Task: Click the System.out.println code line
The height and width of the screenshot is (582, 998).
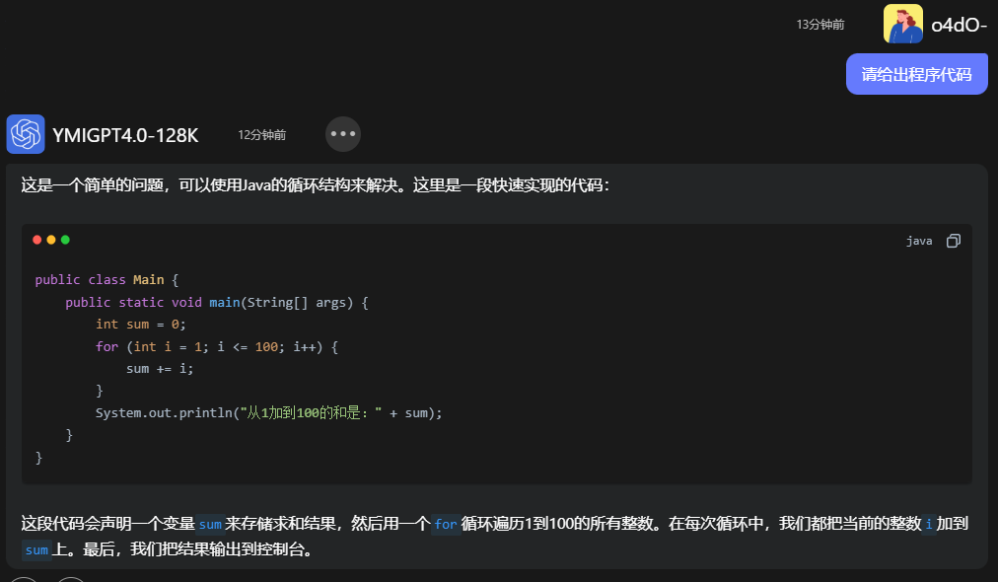Action: [268, 413]
